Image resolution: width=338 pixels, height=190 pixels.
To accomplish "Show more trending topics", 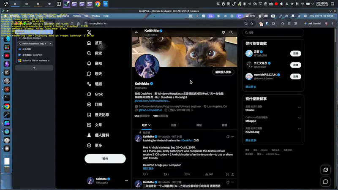I will [251, 140].
